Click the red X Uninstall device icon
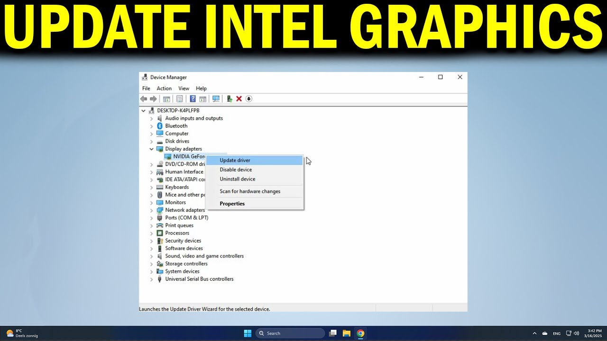 pyautogui.click(x=239, y=99)
